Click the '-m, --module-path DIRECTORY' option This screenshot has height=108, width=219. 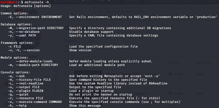(x=33, y=65)
